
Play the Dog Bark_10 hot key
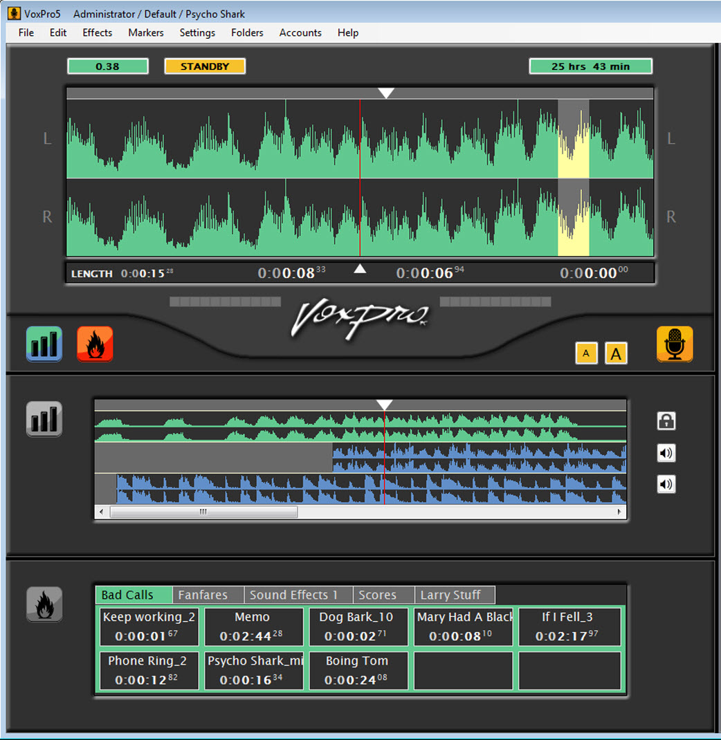click(x=358, y=626)
